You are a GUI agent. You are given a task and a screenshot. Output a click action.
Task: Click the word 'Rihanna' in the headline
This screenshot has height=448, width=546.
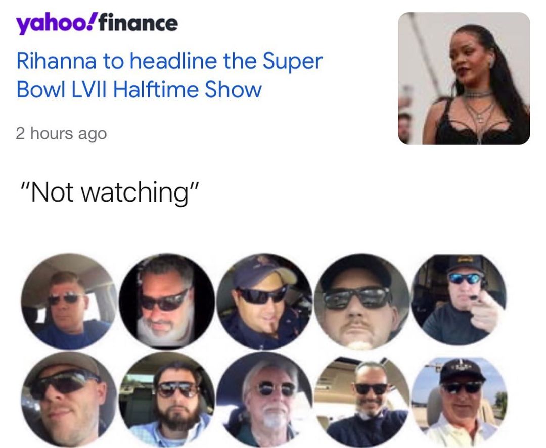[56, 61]
